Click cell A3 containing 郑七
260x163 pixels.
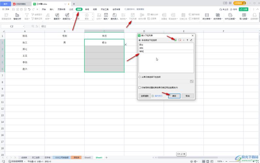click(25, 49)
